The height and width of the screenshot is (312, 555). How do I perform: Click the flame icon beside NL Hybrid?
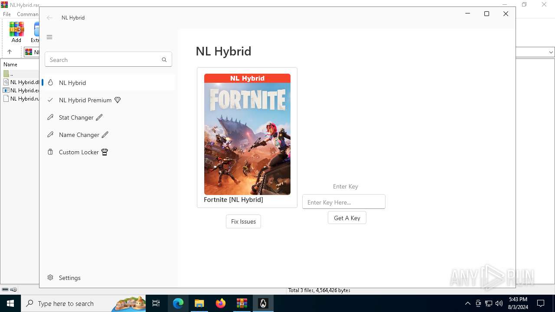50,83
